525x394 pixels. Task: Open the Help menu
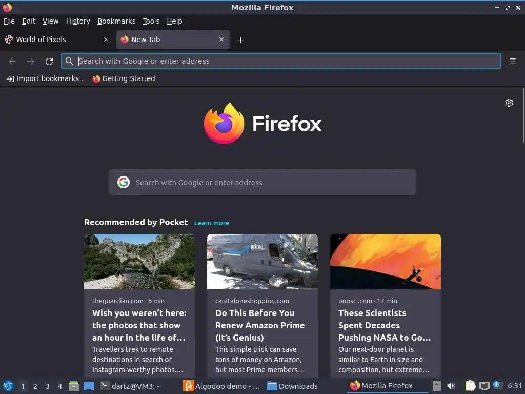pyautogui.click(x=174, y=21)
